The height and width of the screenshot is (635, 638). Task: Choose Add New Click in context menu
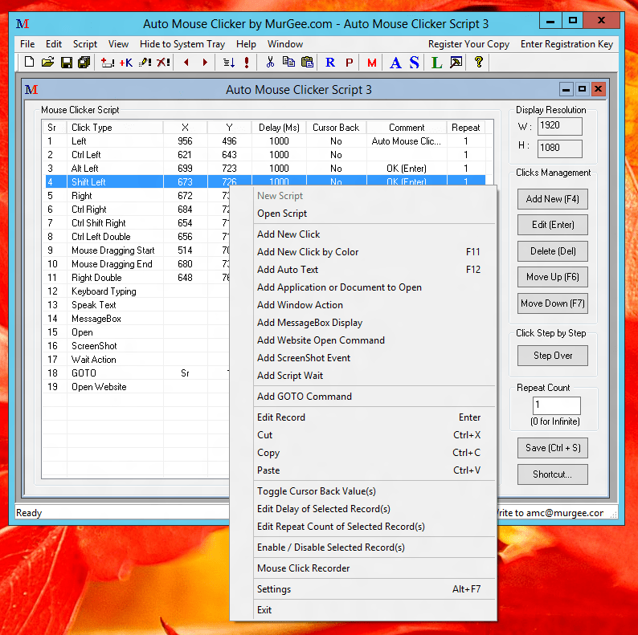(x=363, y=234)
